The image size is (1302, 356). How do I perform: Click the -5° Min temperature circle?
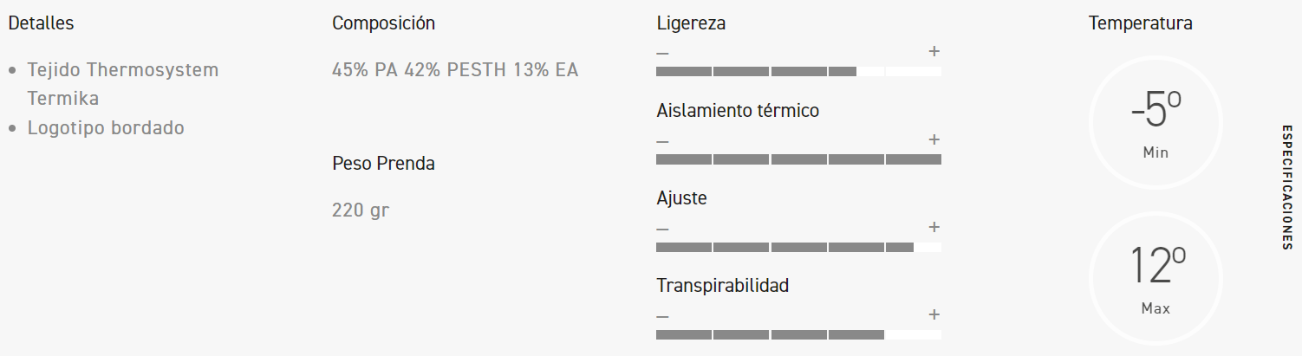click(x=1156, y=122)
